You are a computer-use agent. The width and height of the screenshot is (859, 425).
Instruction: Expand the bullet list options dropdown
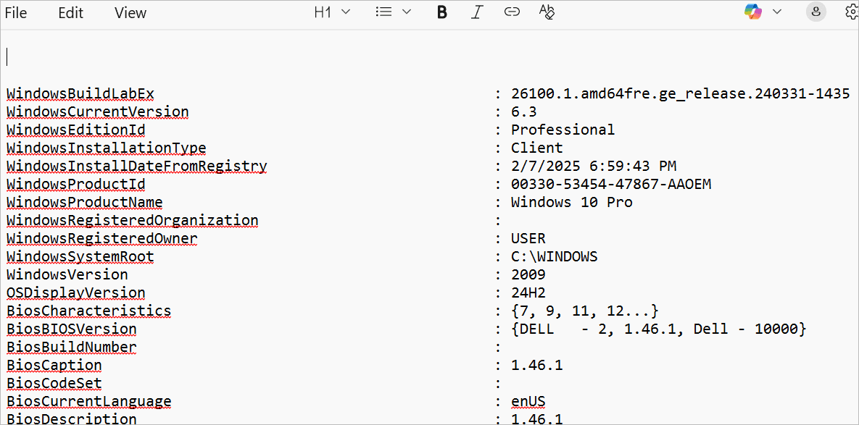tap(394, 12)
